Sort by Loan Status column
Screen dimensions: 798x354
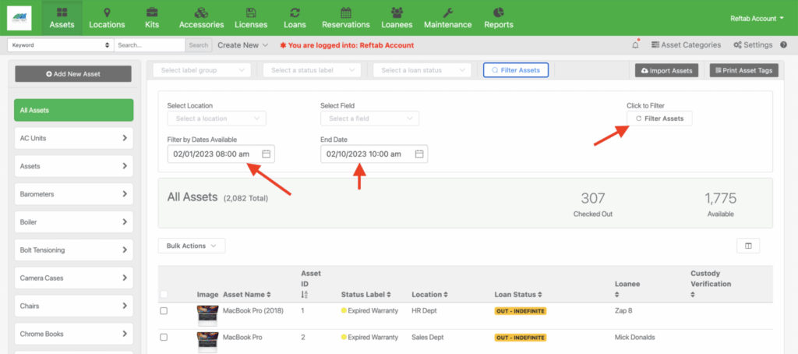tap(518, 295)
